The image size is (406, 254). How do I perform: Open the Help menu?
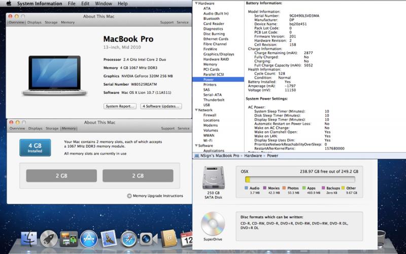point(122,4)
